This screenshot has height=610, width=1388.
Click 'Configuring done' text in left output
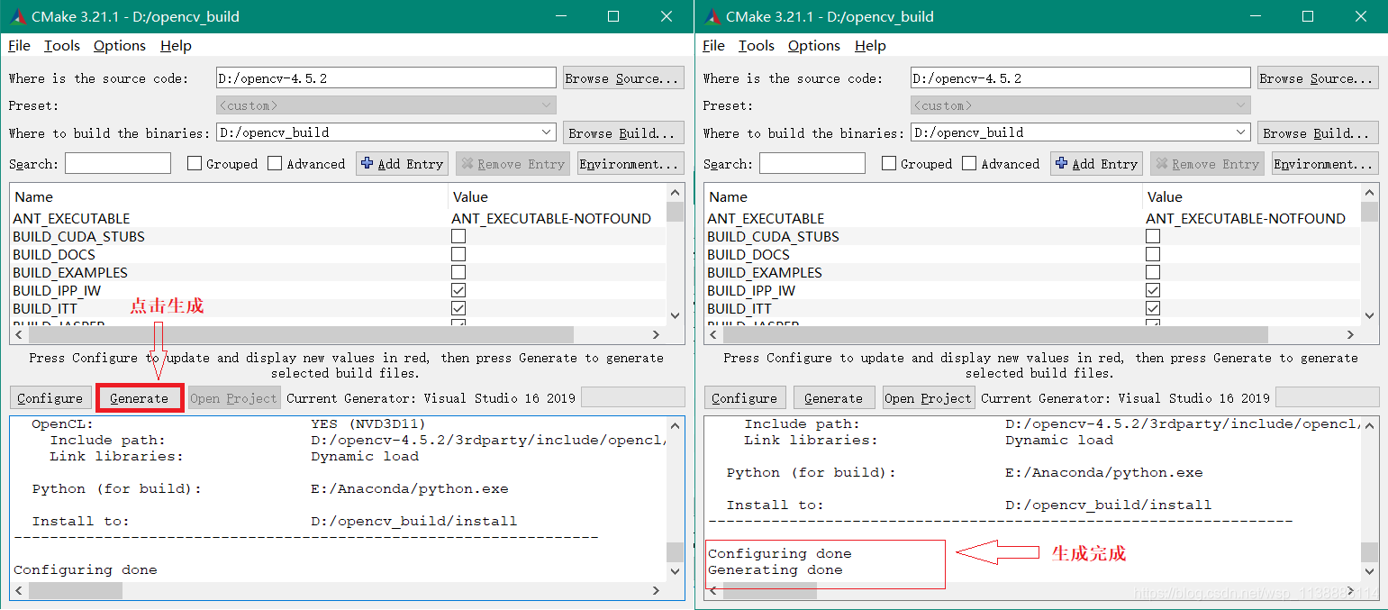click(86, 570)
